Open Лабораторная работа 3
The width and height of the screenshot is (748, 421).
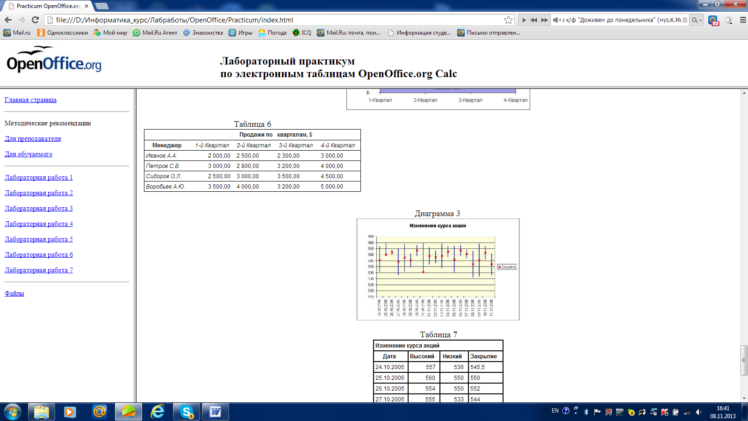point(39,208)
